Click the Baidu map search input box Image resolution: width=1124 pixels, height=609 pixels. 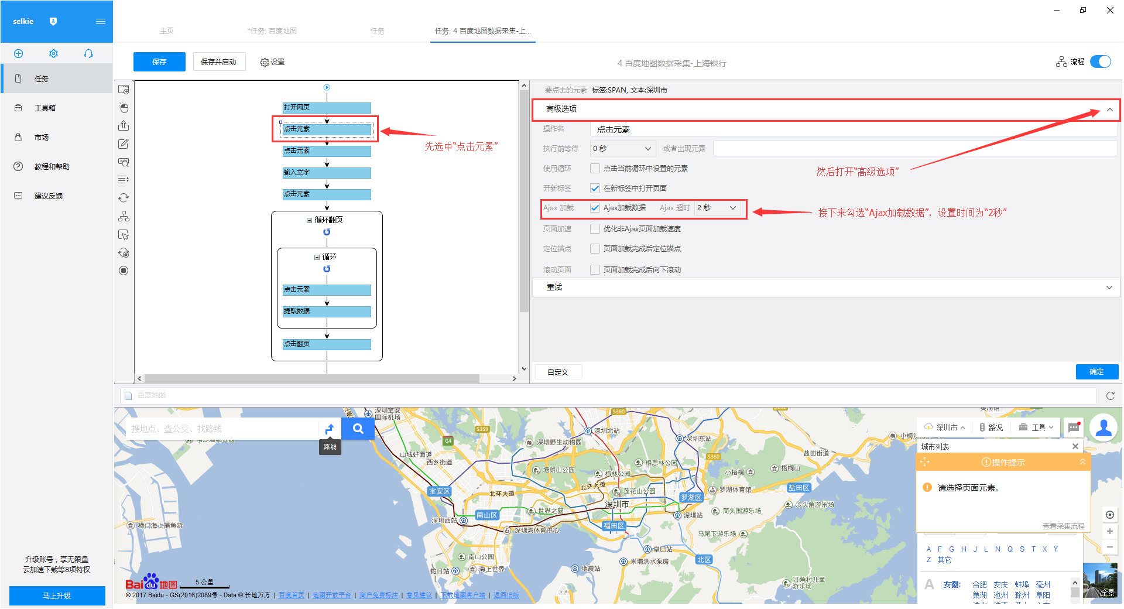click(222, 429)
